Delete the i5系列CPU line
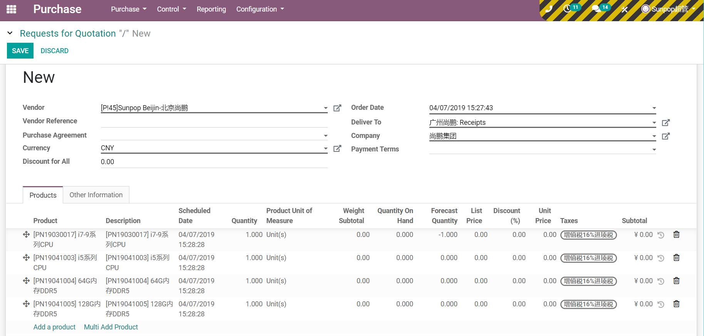Viewport: 704px width, 336px height. pyautogui.click(x=676, y=257)
